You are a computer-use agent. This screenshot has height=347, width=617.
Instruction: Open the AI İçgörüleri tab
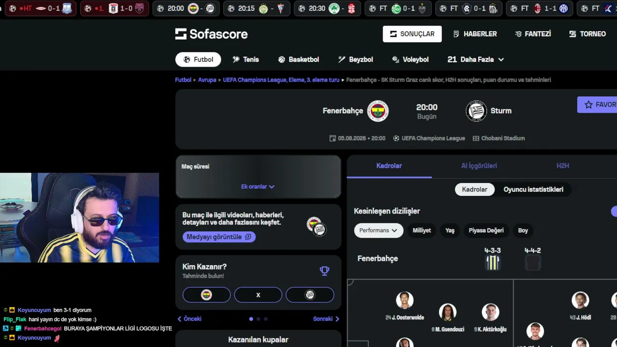[x=479, y=166]
